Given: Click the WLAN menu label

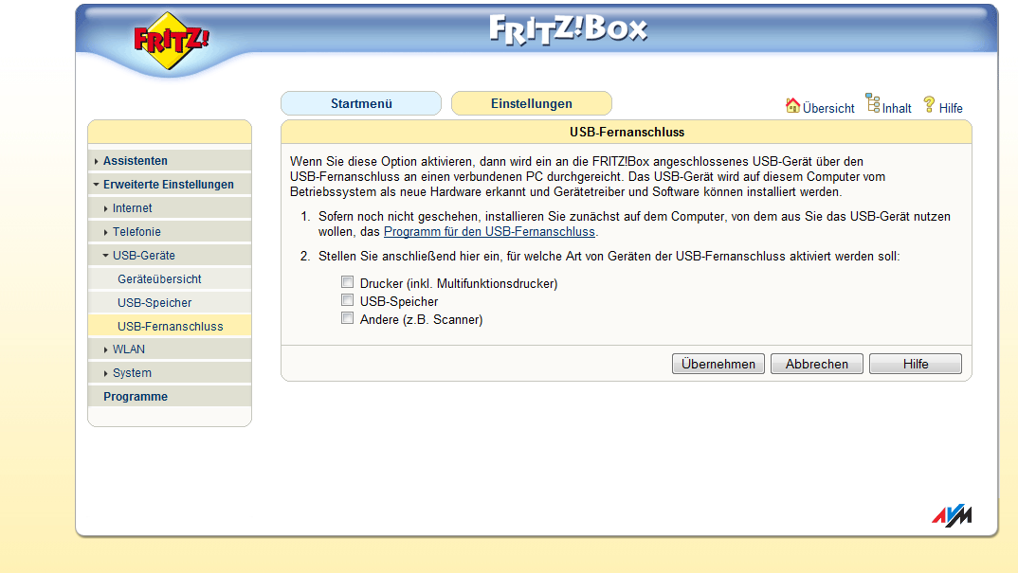Looking at the screenshot, I should click(x=129, y=349).
